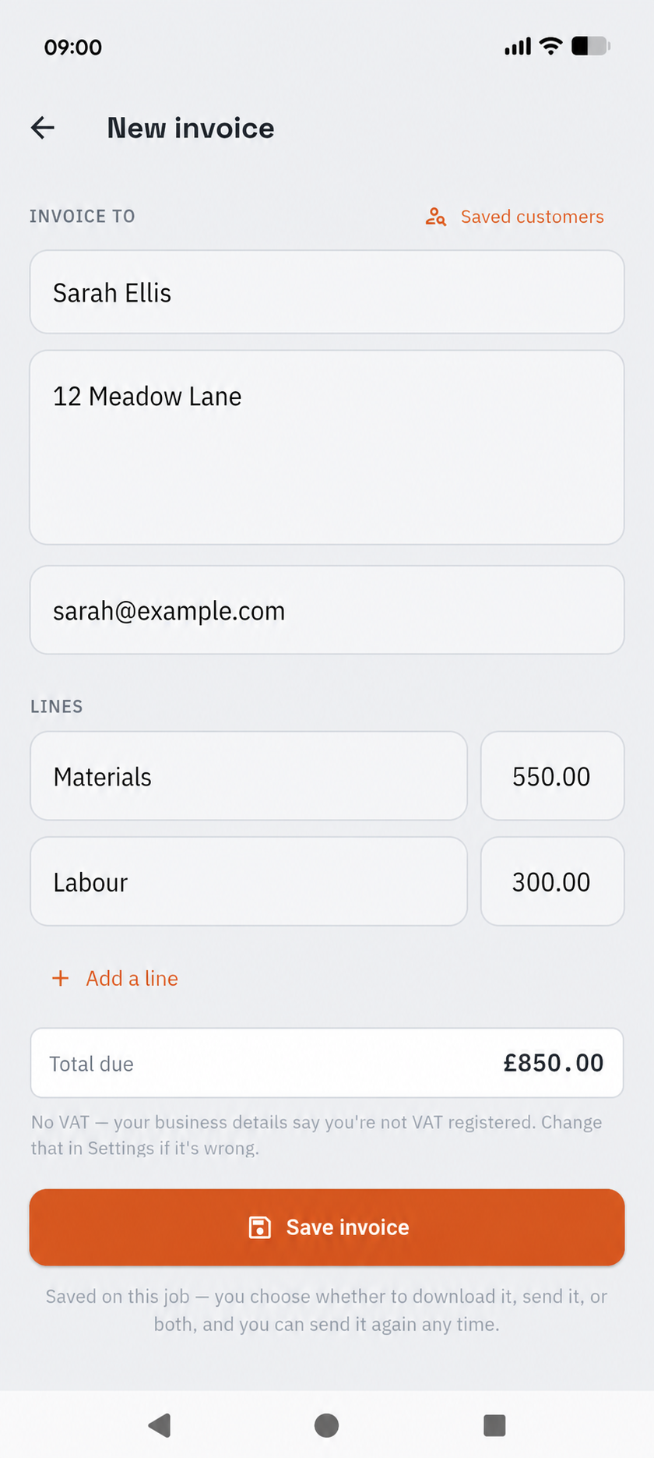The height and width of the screenshot is (1458, 654).
Task: Edit the 12 Meadow Lane address field
Action: tap(327, 447)
